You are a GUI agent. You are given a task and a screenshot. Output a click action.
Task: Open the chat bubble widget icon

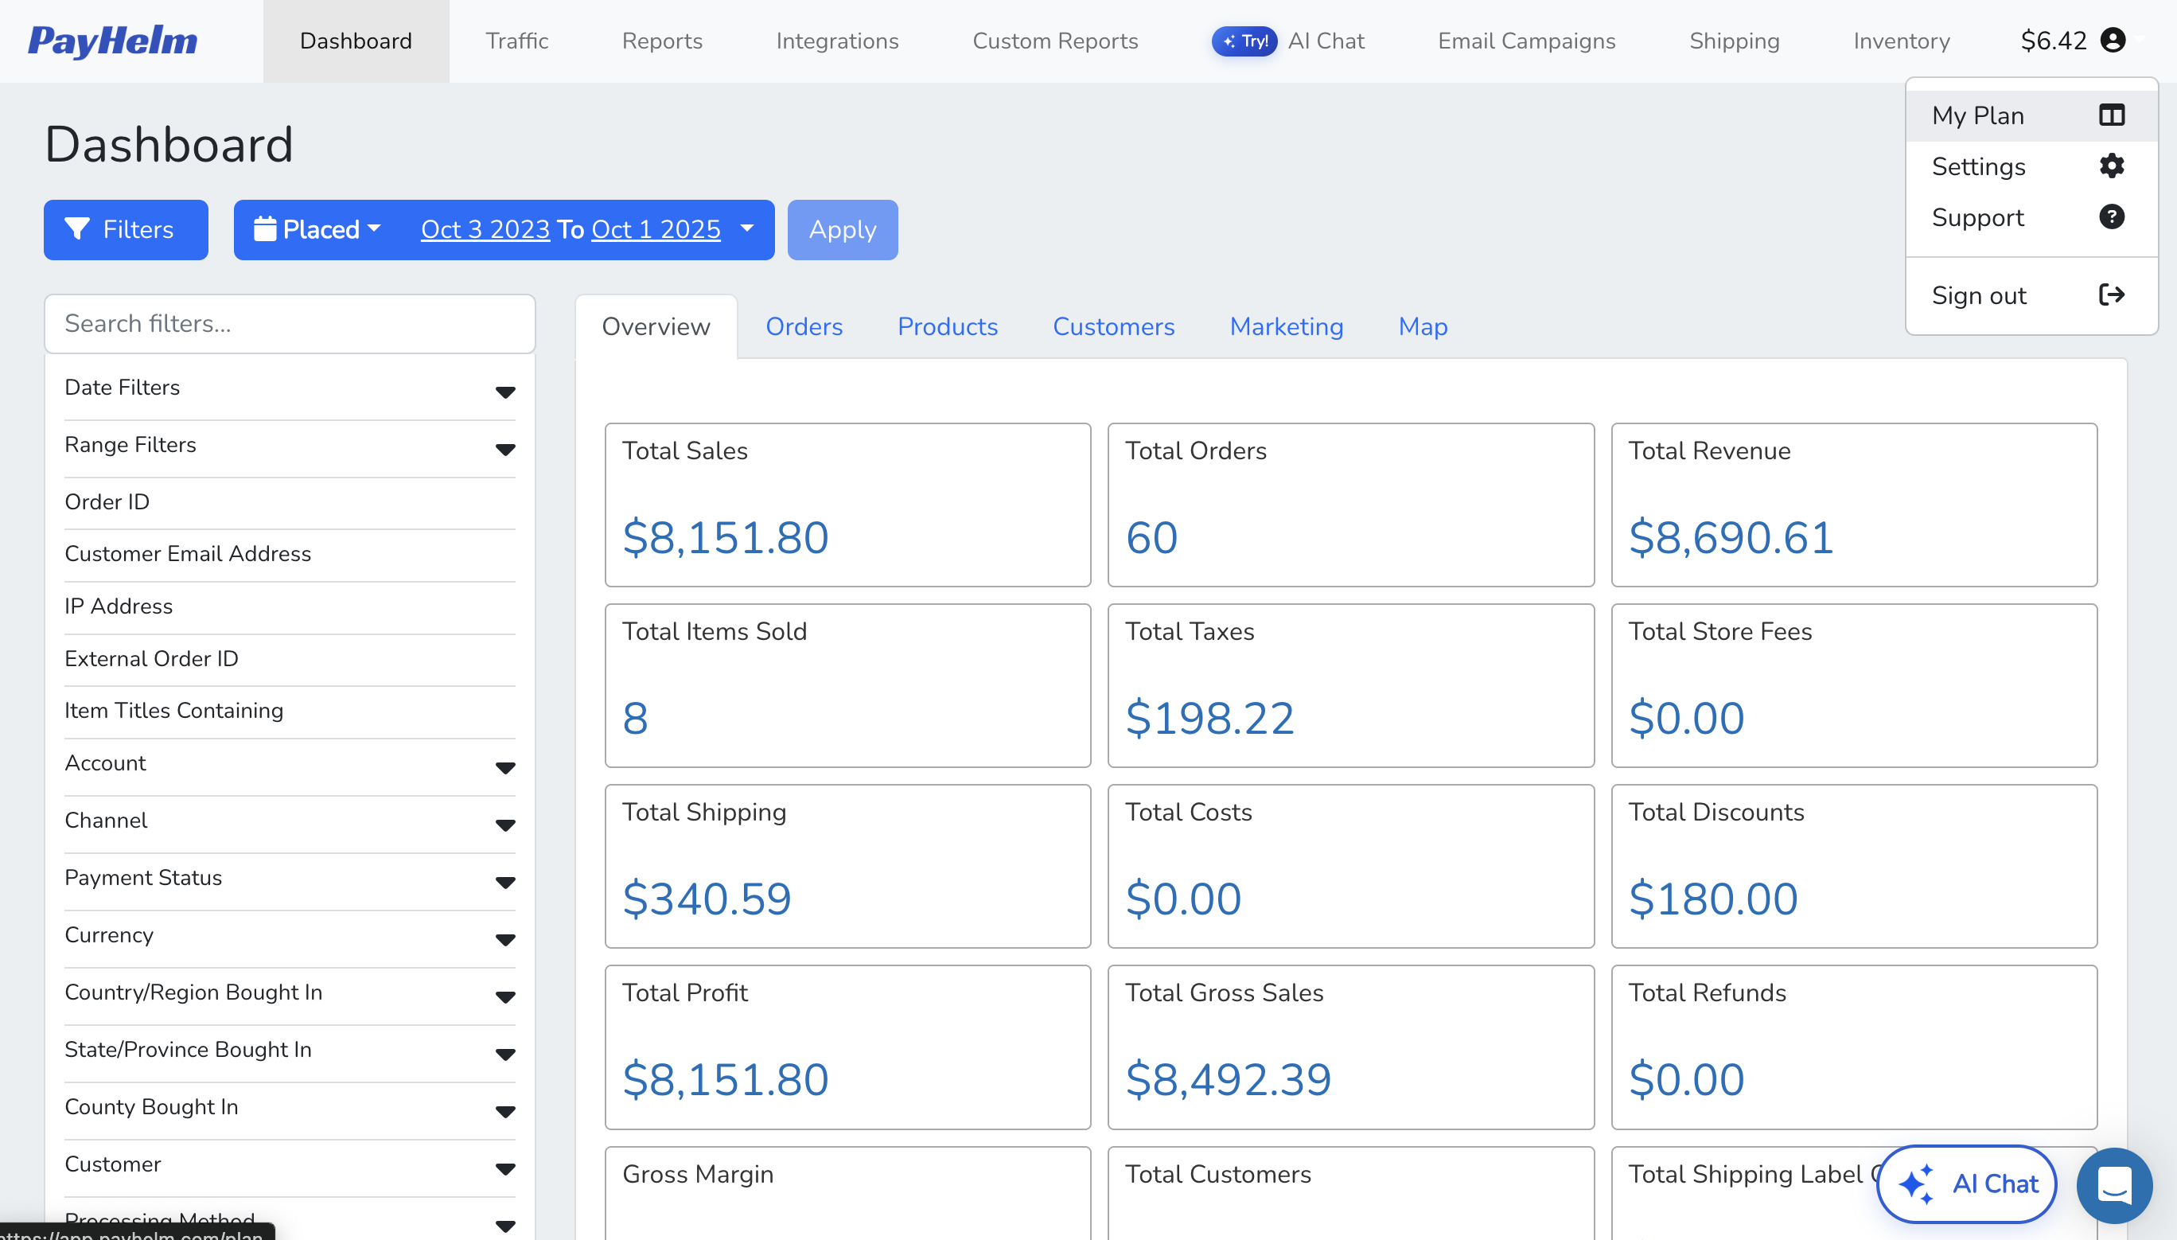point(2114,1184)
